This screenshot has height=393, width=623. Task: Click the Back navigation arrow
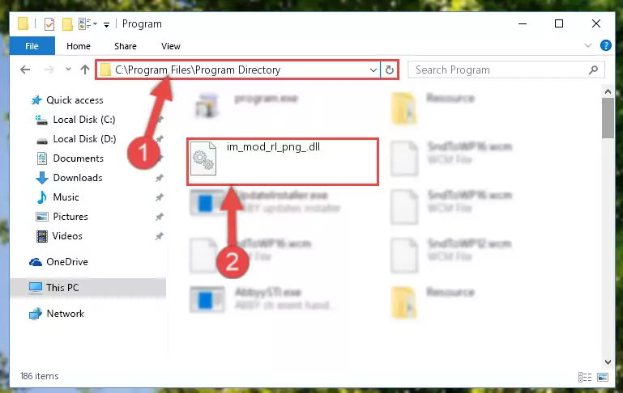25,70
